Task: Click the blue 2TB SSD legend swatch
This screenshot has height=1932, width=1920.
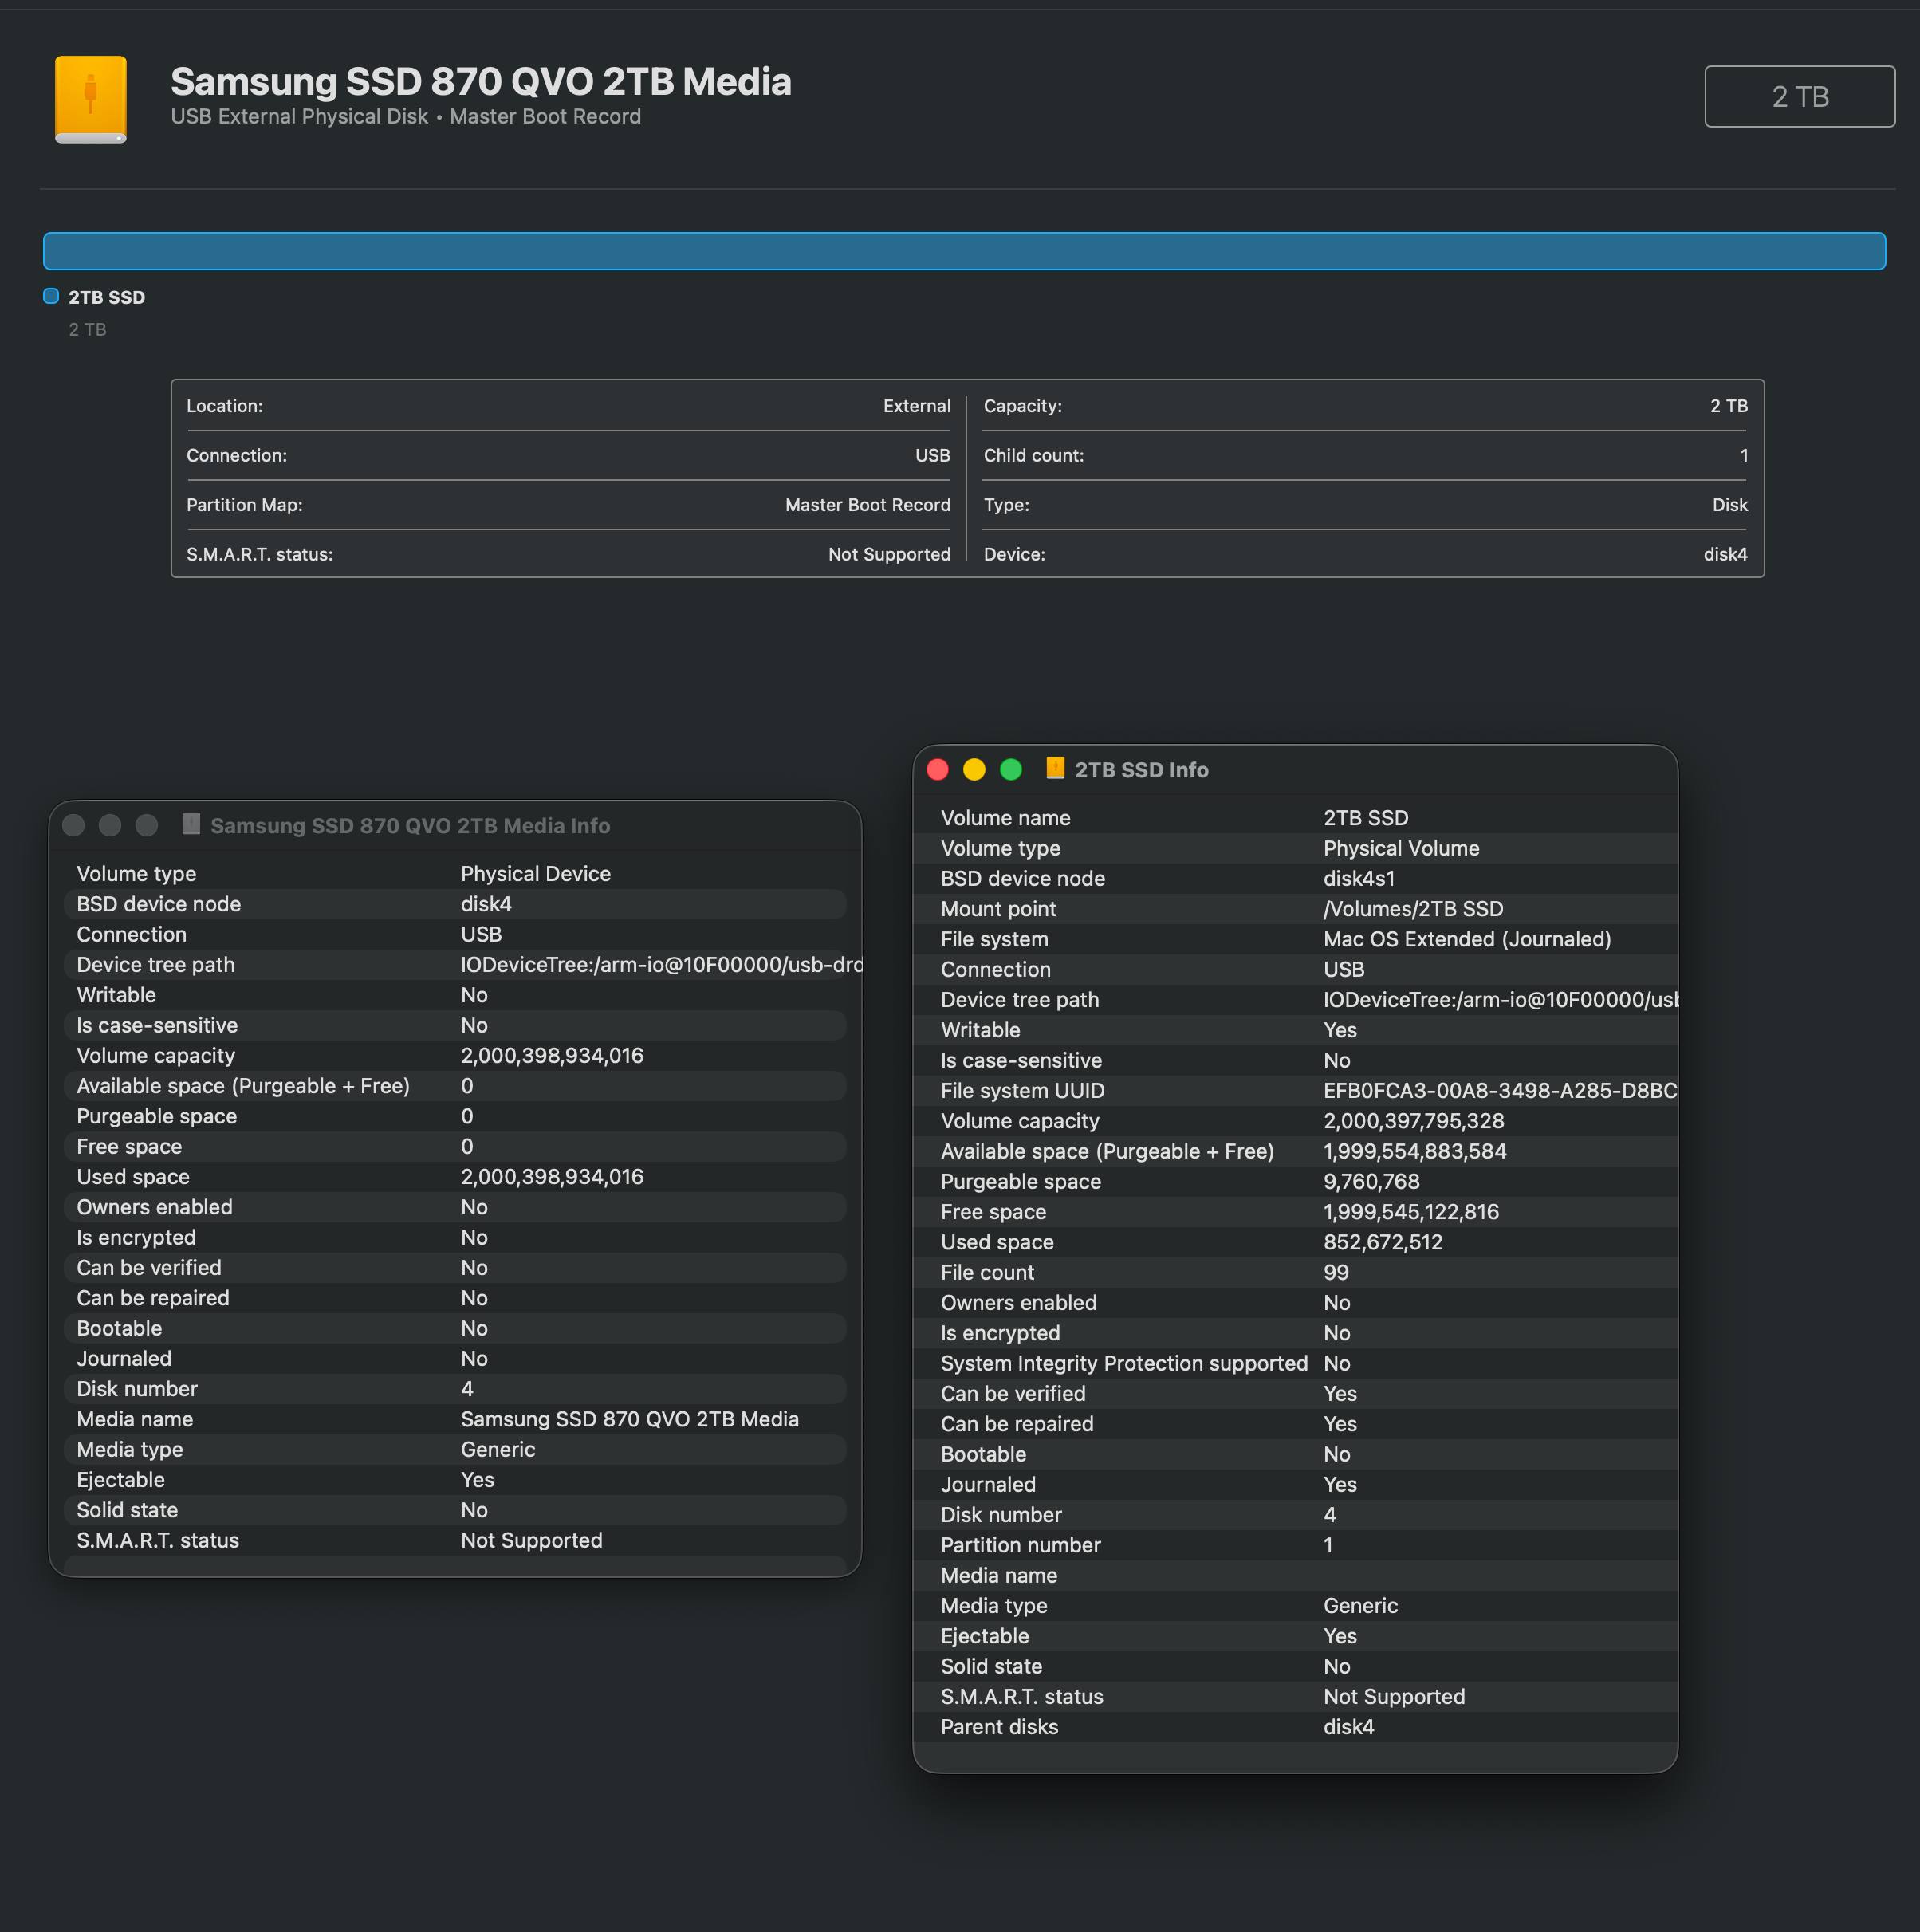Action: coord(51,296)
